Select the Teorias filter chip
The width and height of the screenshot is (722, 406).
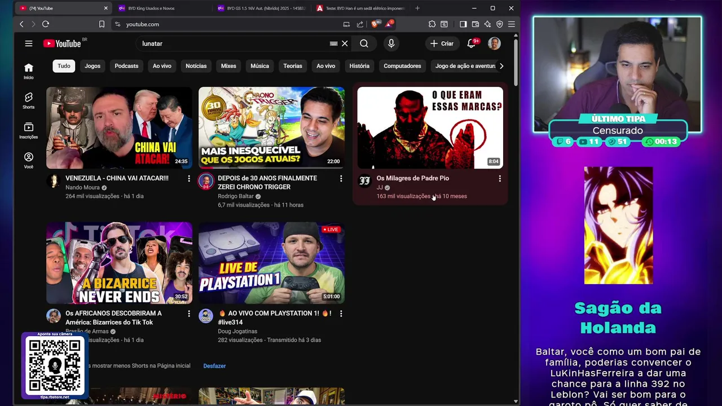point(293,66)
